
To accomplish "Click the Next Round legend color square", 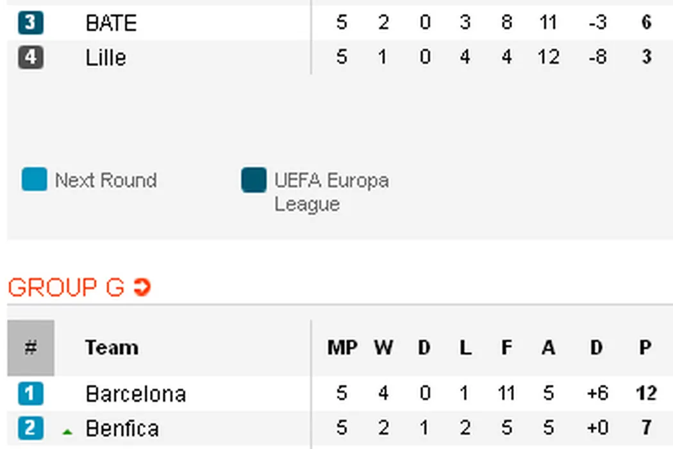I will click(x=34, y=180).
